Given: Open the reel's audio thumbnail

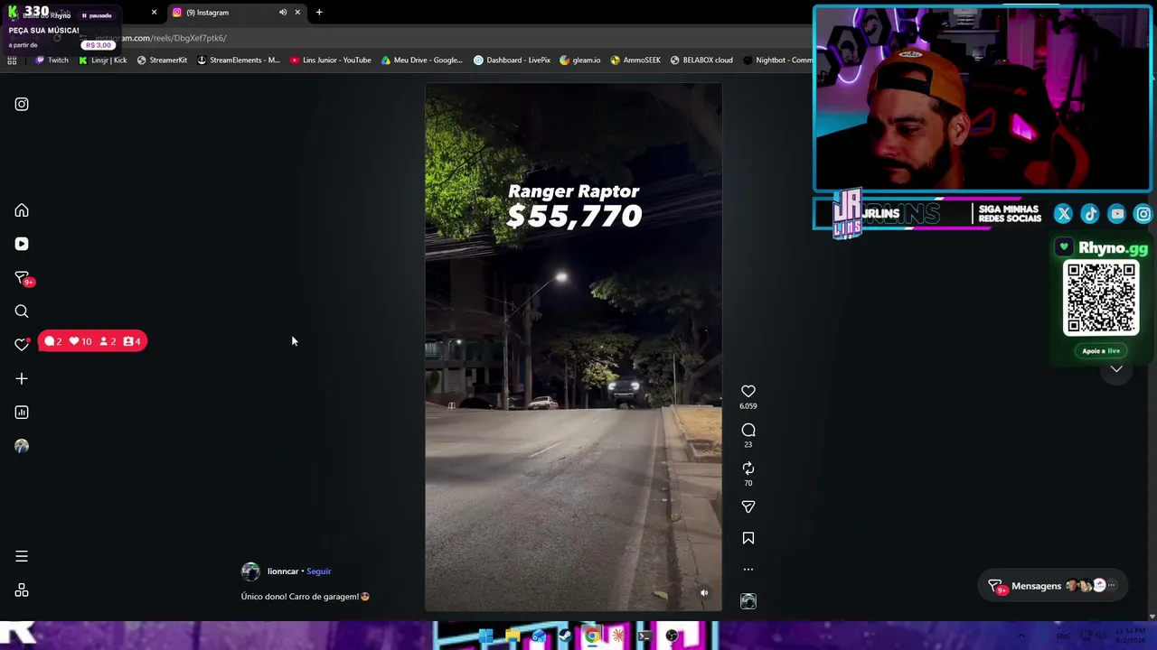Looking at the screenshot, I should click(x=748, y=601).
